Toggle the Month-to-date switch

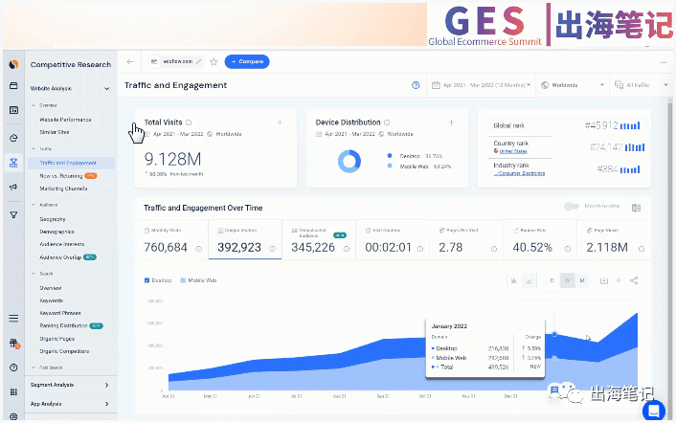[572, 207]
